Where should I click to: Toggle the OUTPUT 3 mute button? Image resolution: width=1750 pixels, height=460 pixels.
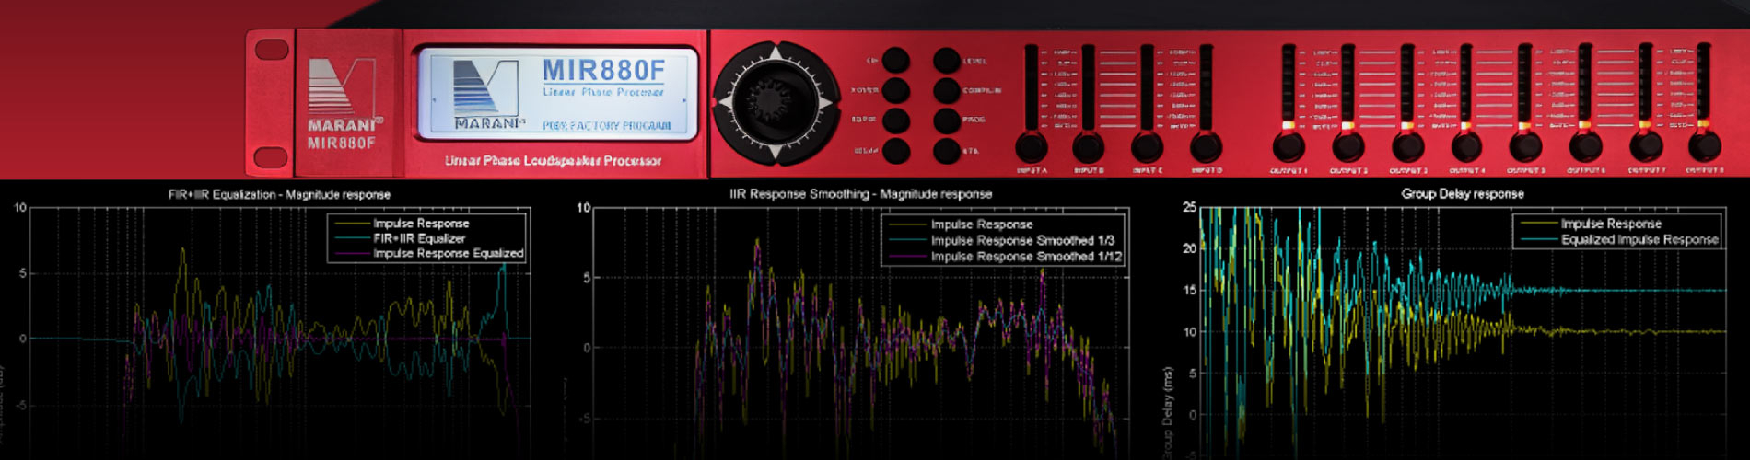[1407, 147]
